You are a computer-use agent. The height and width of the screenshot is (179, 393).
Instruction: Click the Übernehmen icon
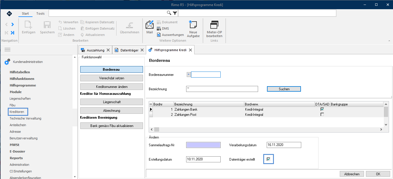click(x=129, y=25)
